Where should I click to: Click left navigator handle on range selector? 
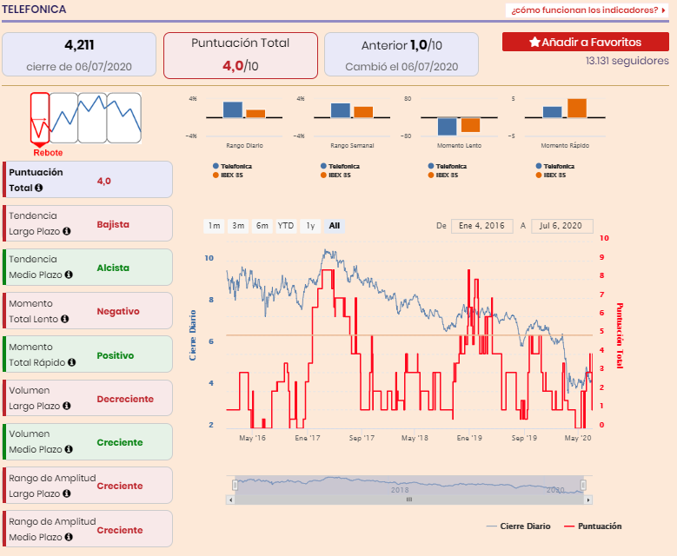[235, 486]
